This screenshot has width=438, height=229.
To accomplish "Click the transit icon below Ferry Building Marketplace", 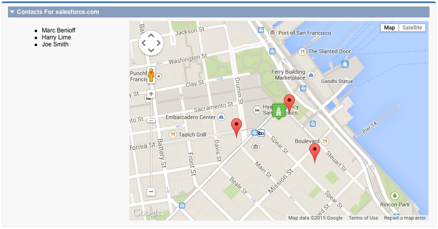I will point(303,88).
